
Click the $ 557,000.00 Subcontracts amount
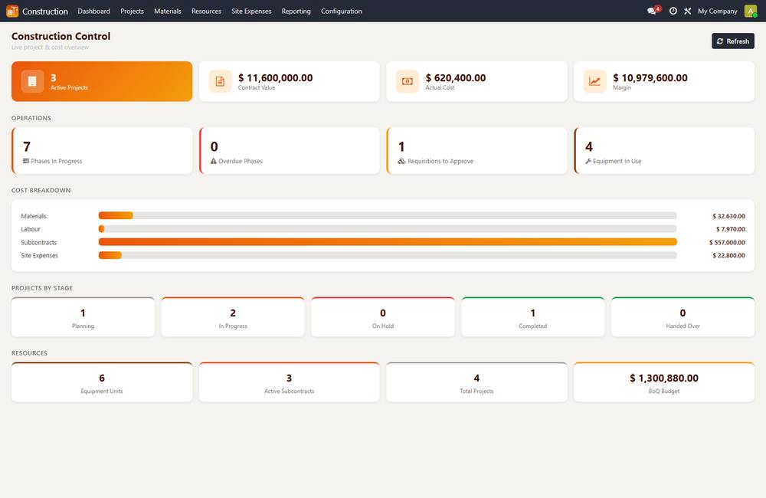[x=727, y=242]
